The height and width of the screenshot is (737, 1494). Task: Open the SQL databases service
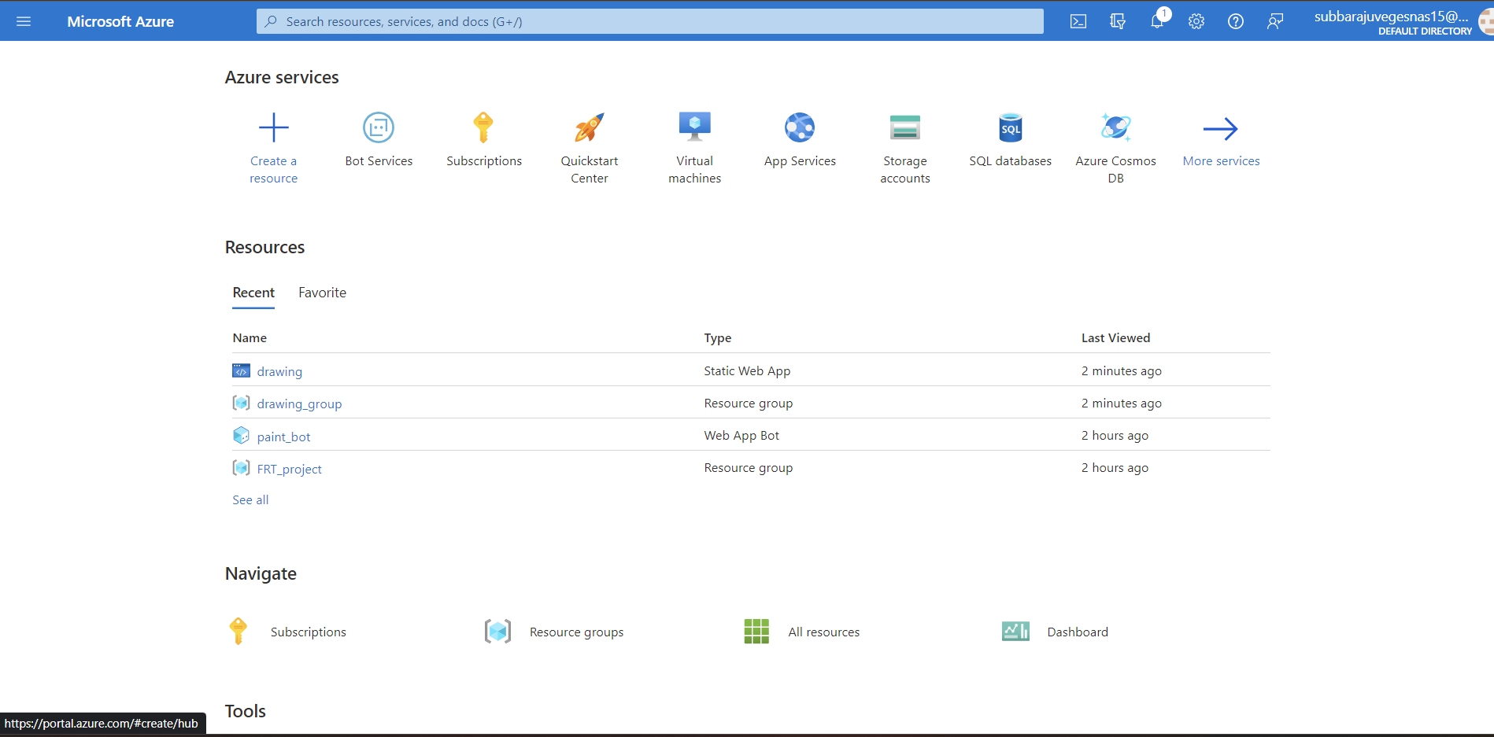pos(1010,127)
